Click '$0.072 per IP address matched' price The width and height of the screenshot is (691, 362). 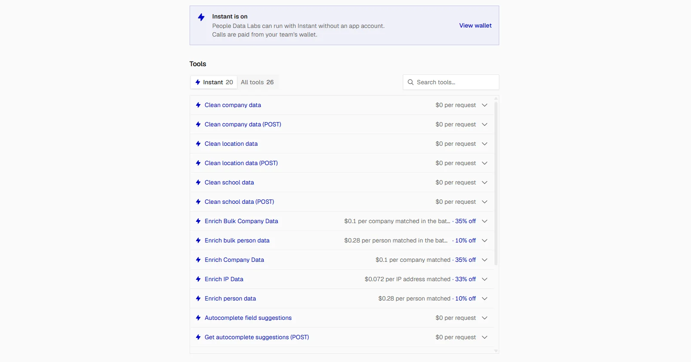pyautogui.click(x=407, y=279)
